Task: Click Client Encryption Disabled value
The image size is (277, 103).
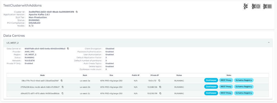Action: 110,49
